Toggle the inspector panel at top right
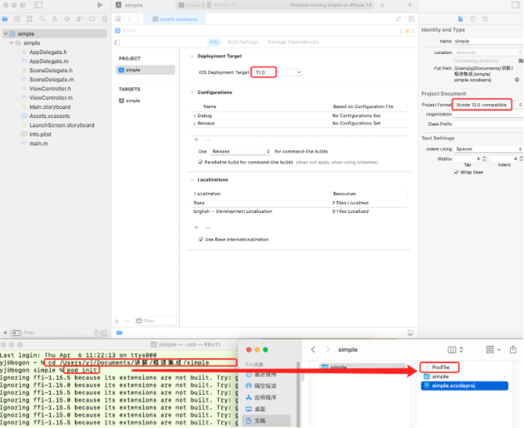Screen dimensions: 524x428 pyautogui.click(x=516, y=5)
